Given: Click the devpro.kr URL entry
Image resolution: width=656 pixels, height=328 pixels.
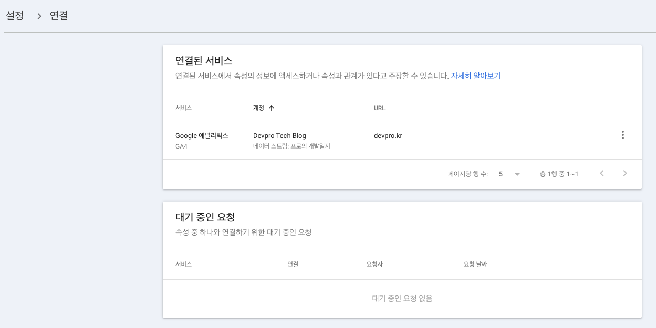Looking at the screenshot, I should tap(388, 135).
